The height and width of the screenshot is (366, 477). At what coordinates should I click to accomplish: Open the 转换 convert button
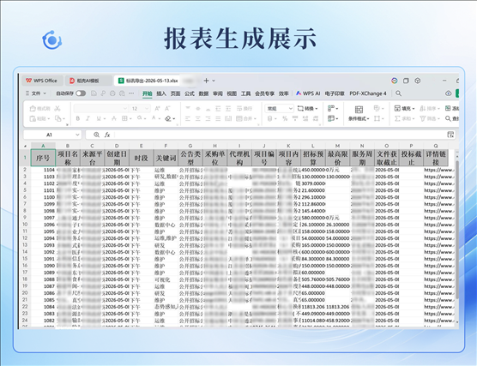coord(307,108)
